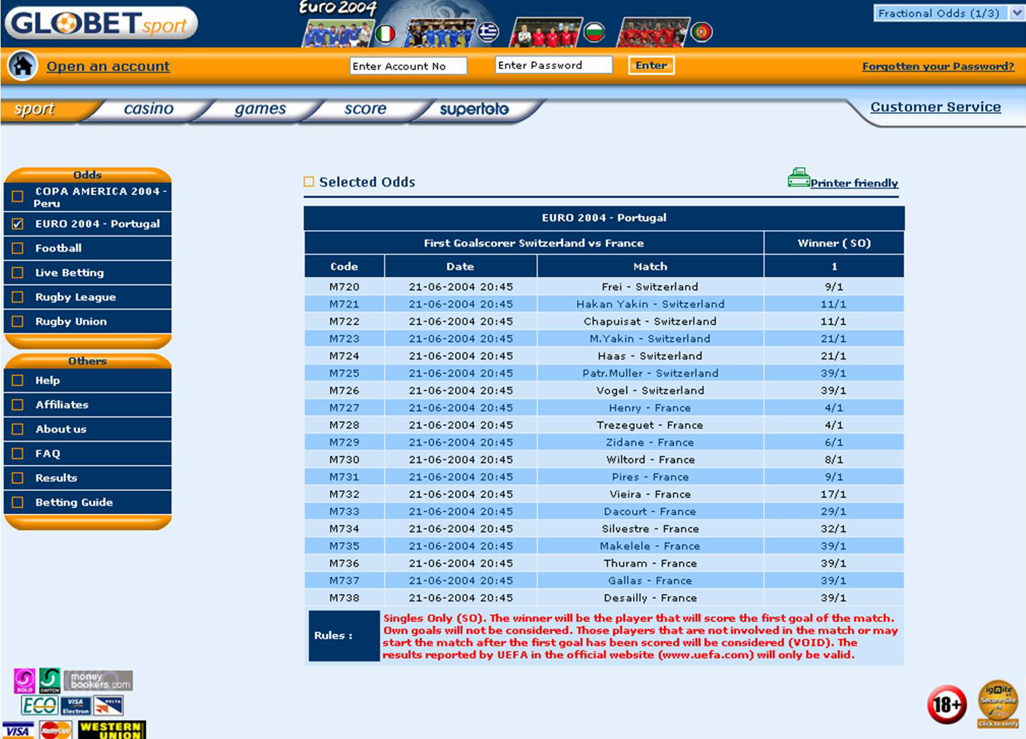Screen dimensions: 1026x739
Task: Switch to the casino tab
Action: coord(148,109)
